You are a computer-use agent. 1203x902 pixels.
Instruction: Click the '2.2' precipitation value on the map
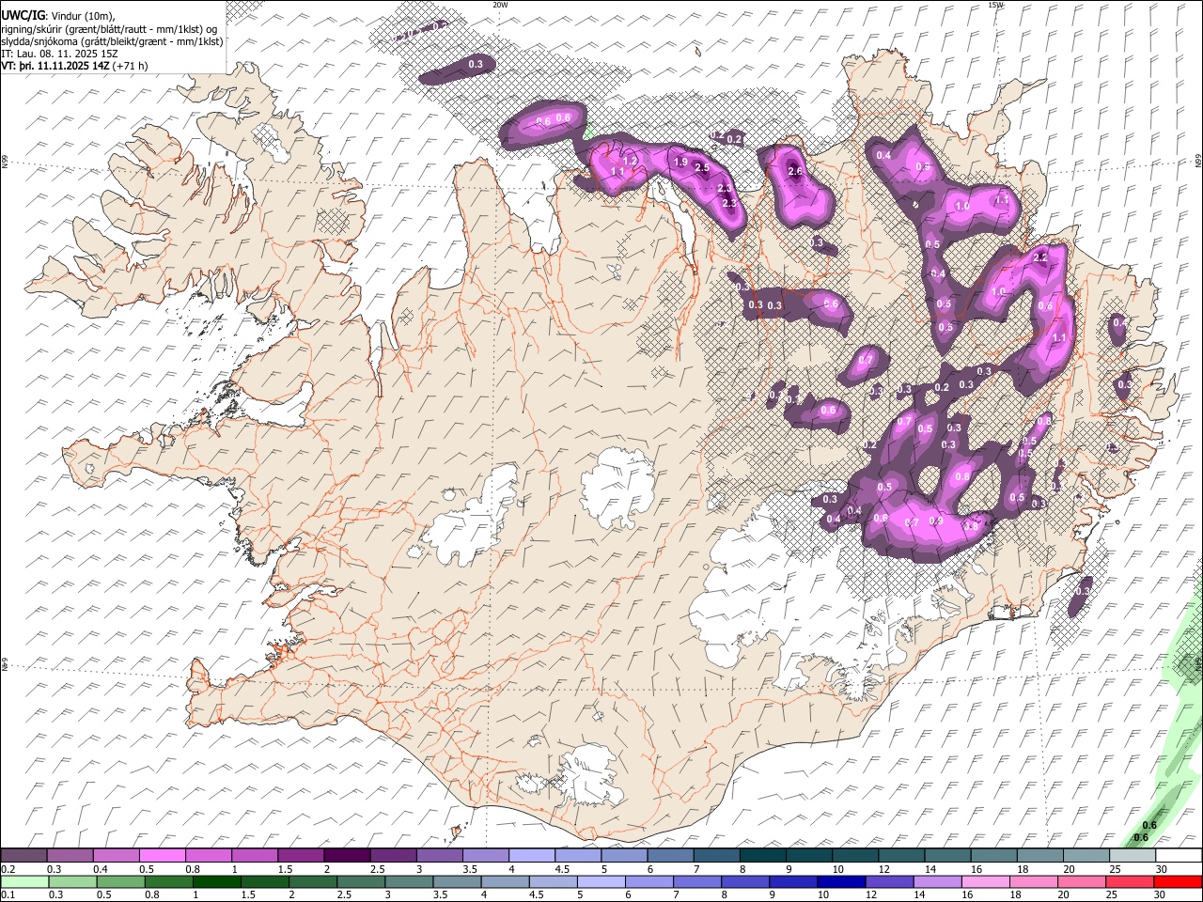[1040, 257]
